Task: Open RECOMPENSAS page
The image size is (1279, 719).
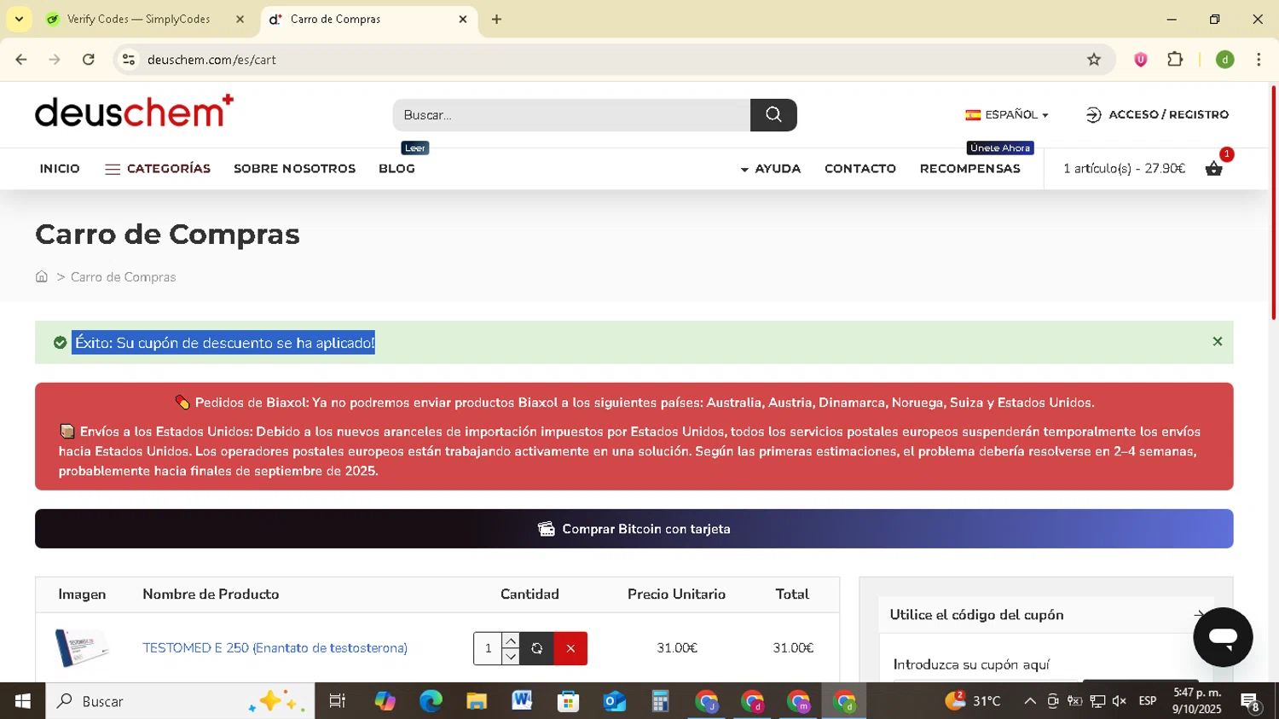Action: click(x=970, y=169)
